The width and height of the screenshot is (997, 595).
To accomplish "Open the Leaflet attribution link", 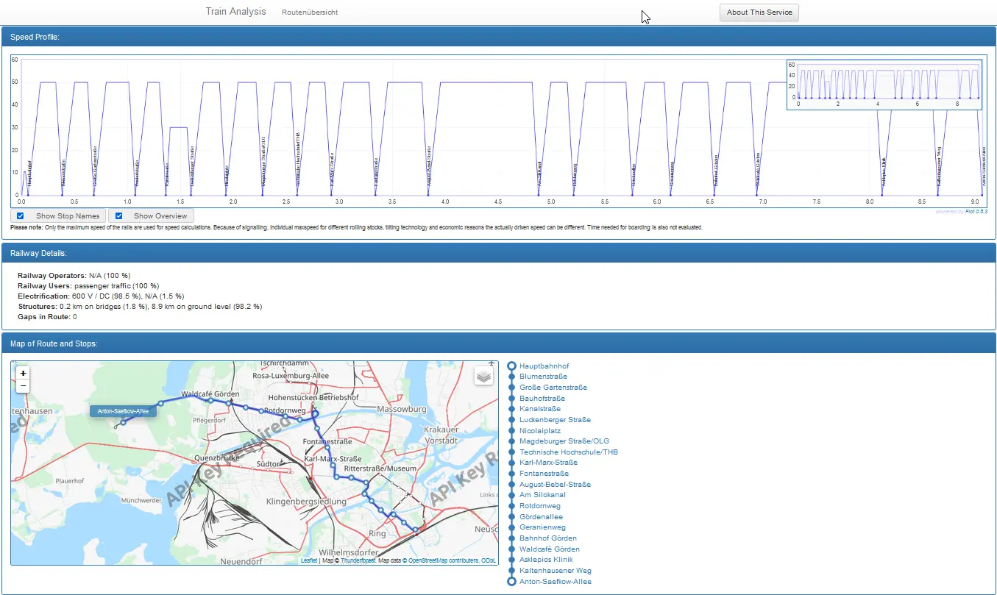I will (309, 560).
